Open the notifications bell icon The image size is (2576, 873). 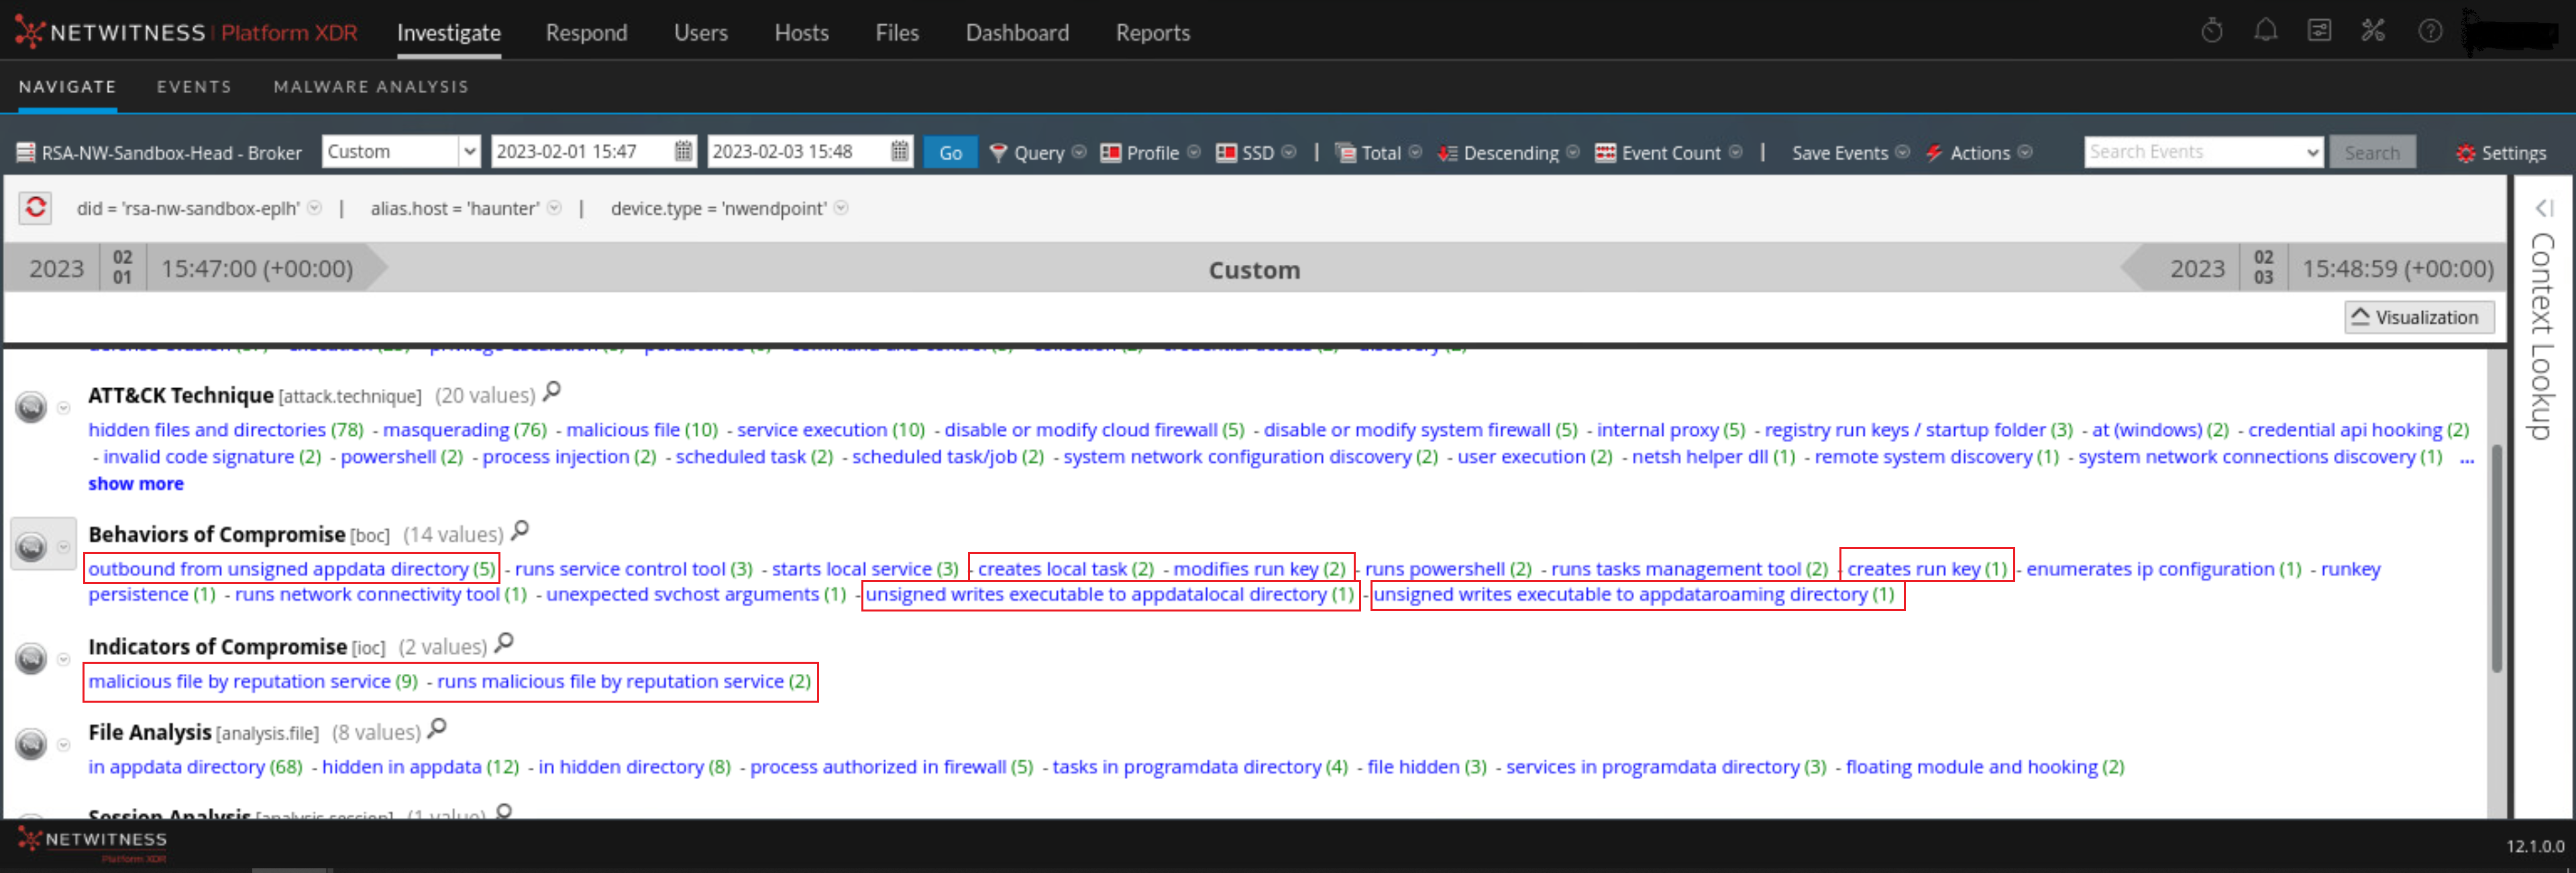pos(2265,31)
